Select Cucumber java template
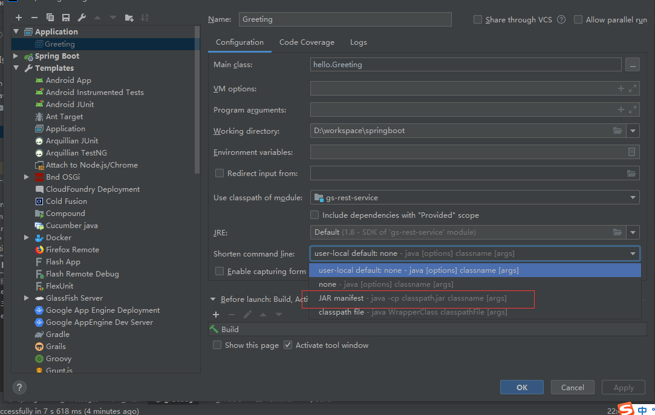Image resolution: width=655 pixels, height=415 pixels. coord(72,225)
